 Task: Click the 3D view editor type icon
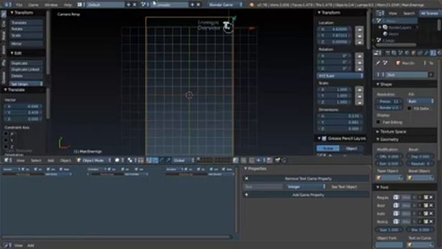pos(6,160)
